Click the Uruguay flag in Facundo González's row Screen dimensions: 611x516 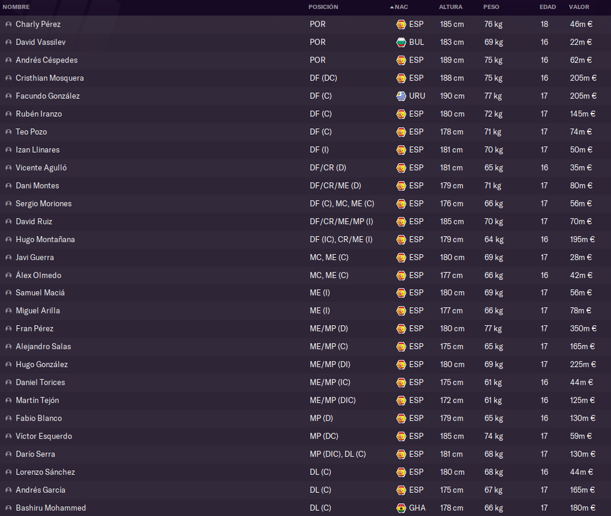[401, 95]
